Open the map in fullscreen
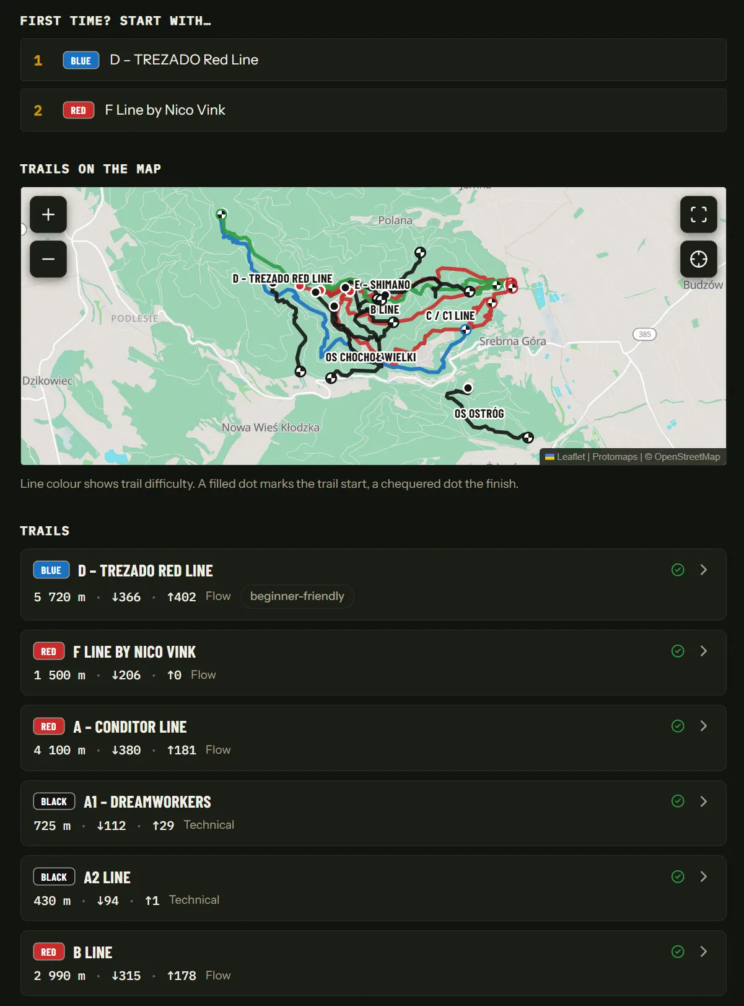The width and height of the screenshot is (744, 1006). tap(699, 214)
